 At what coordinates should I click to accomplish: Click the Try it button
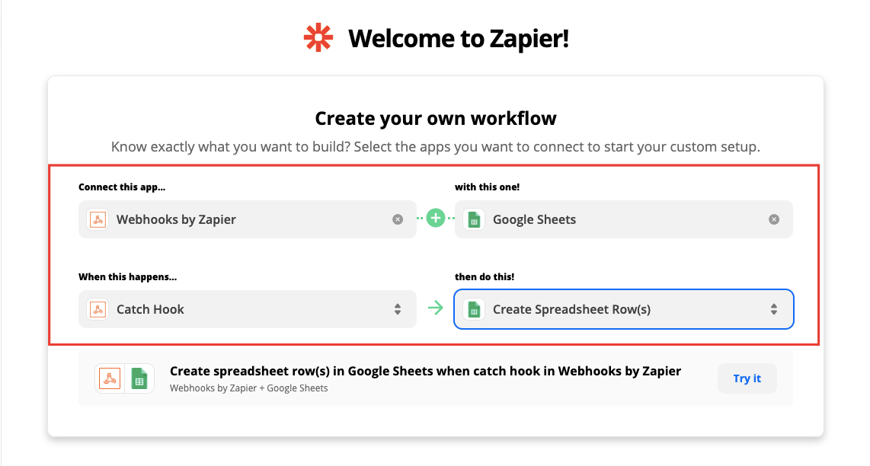click(x=747, y=378)
